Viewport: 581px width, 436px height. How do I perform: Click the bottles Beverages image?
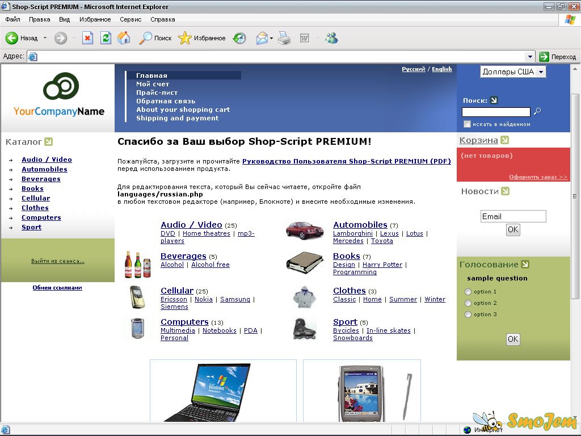[x=138, y=265]
